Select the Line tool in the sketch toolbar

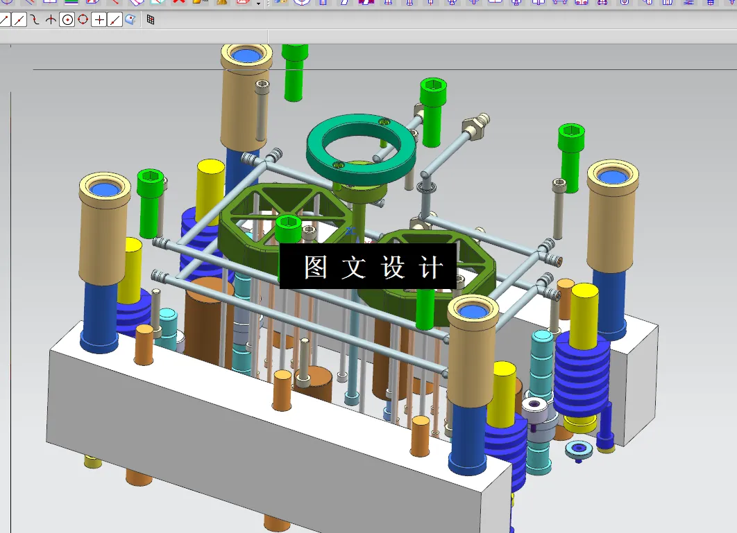click(x=5, y=19)
